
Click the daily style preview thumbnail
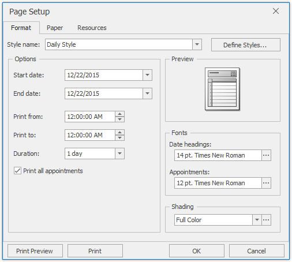(x=222, y=89)
